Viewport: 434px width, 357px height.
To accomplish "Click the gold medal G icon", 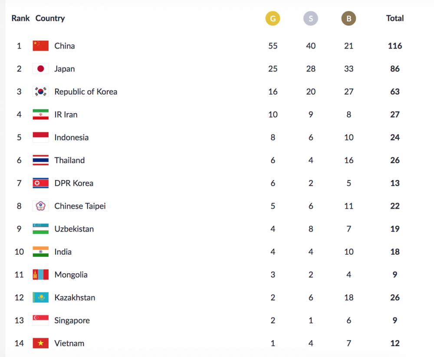I will [273, 19].
